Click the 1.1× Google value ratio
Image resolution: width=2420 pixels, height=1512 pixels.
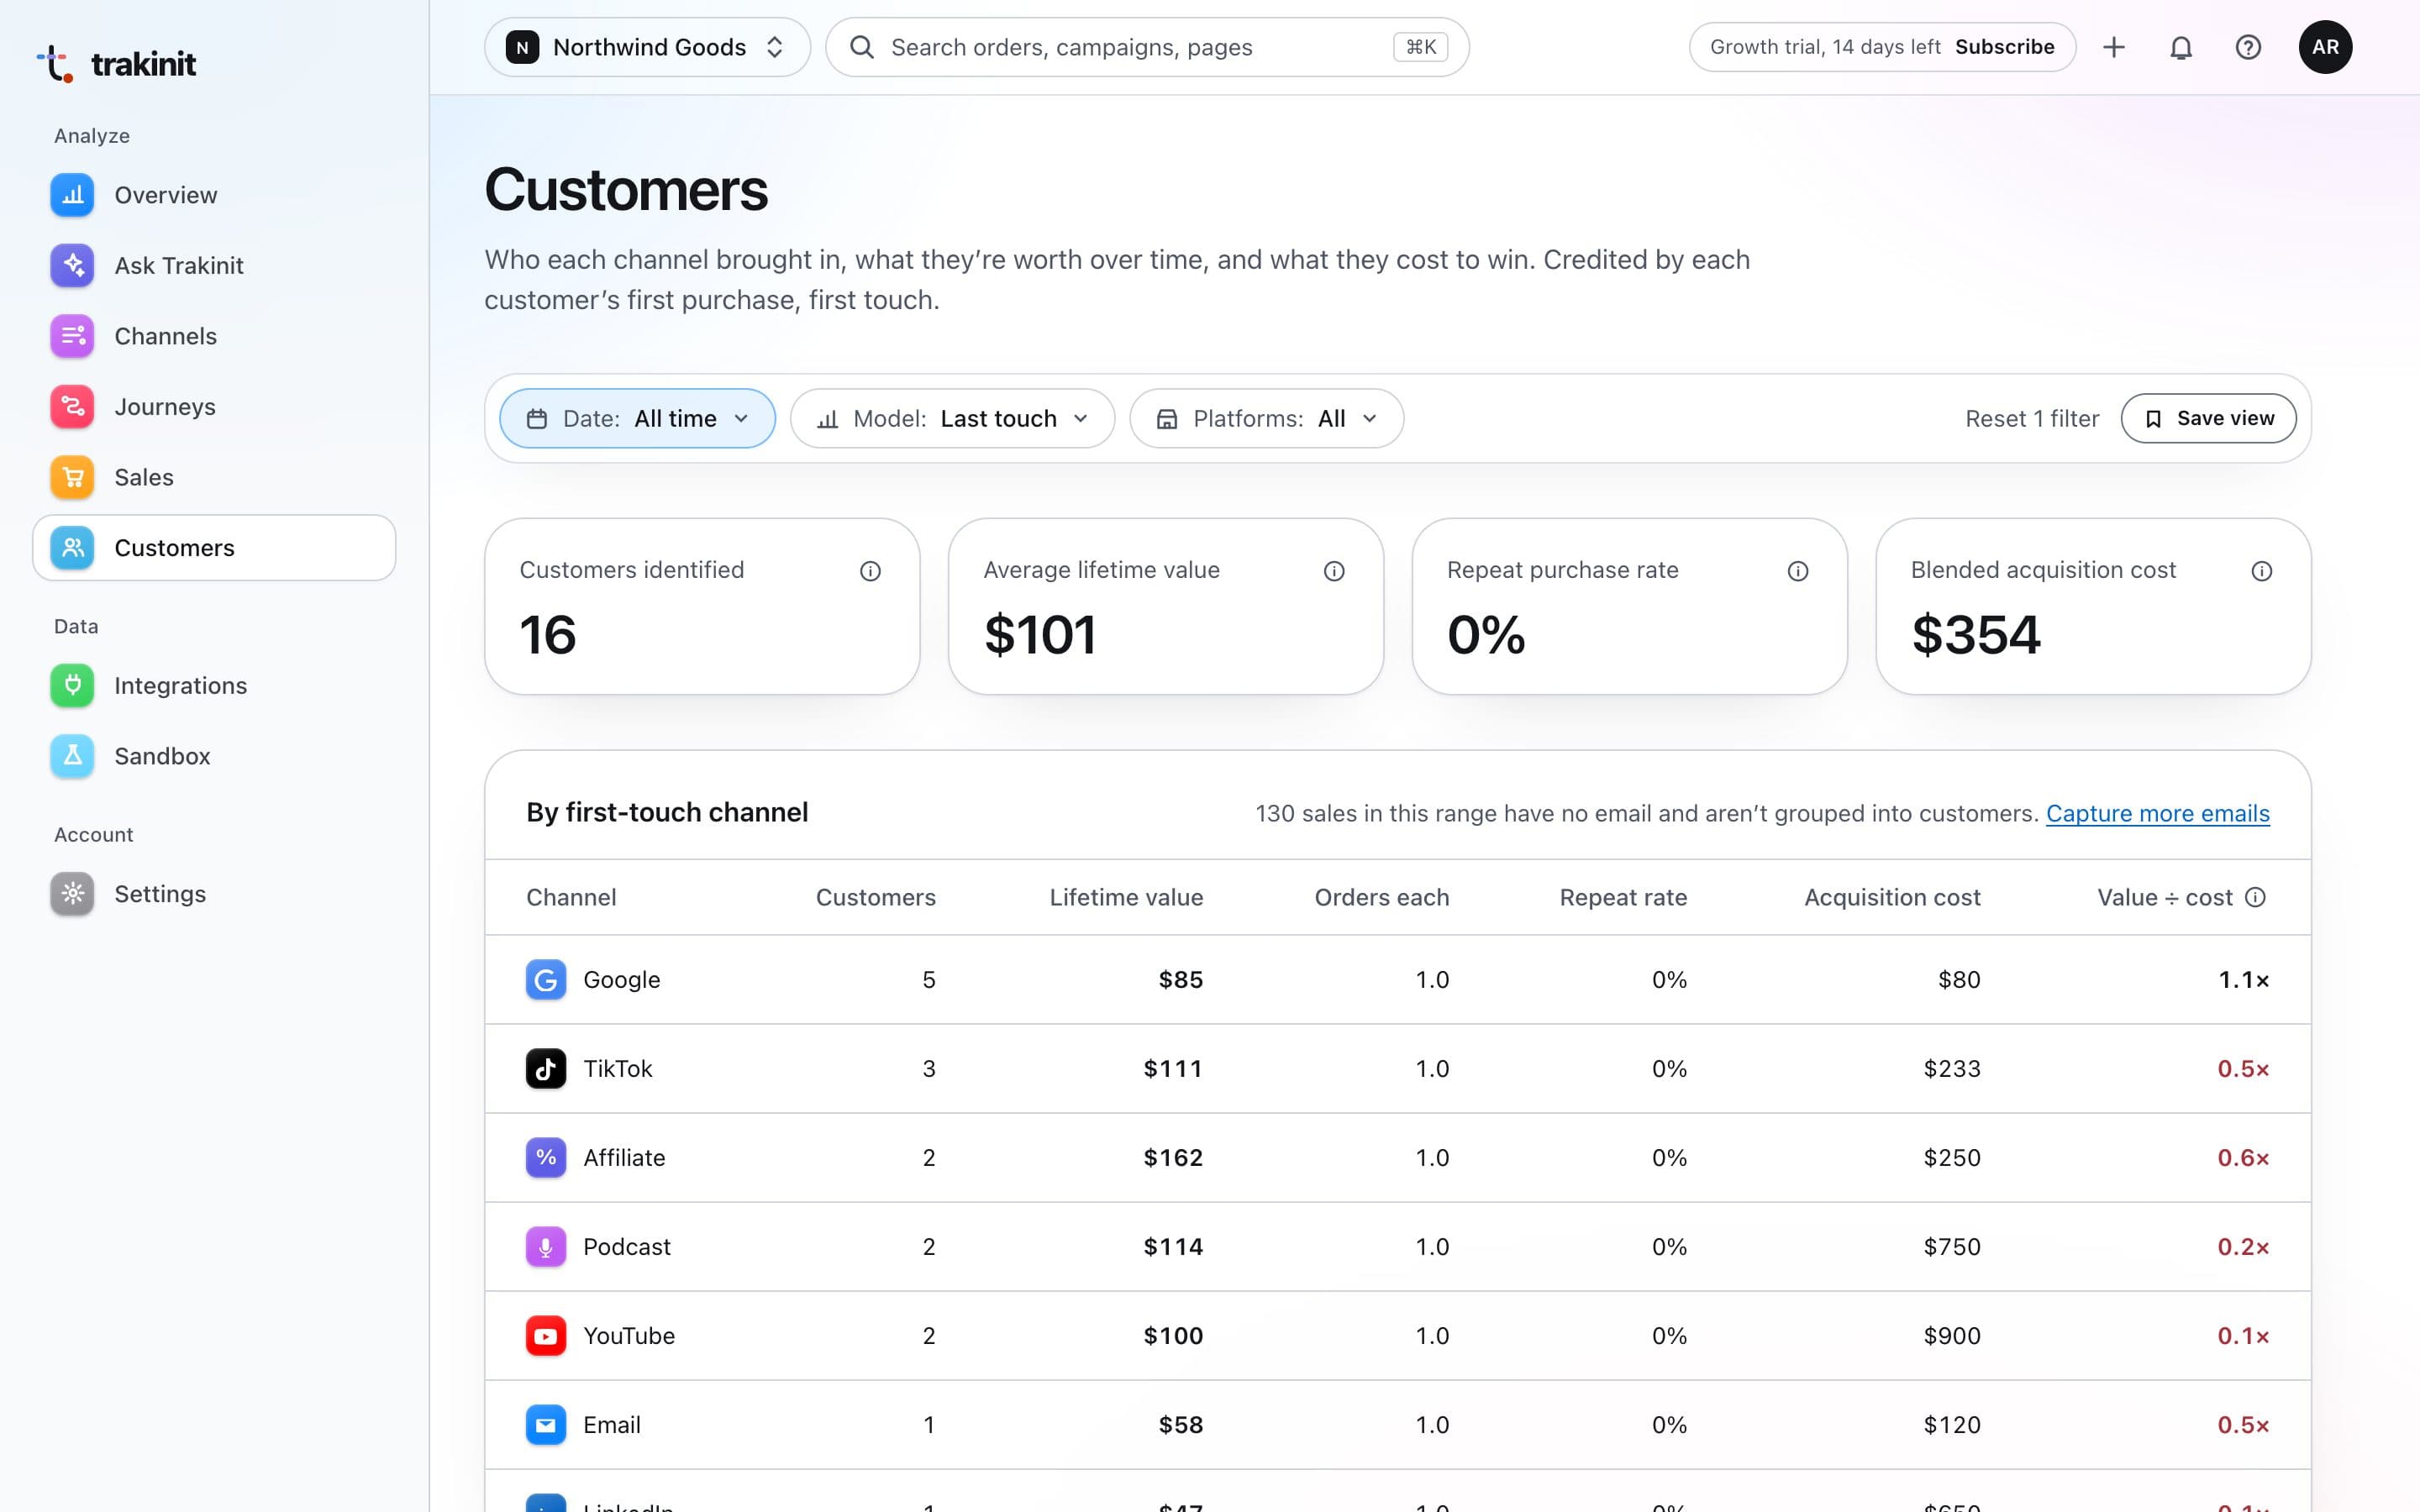pyautogui.click(x=2243, y=980)
